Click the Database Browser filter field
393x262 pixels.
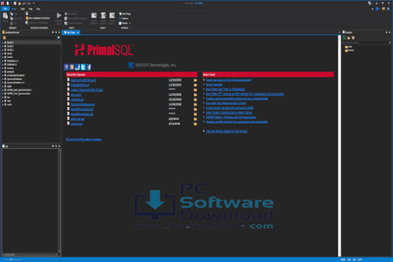coord(31,38)
